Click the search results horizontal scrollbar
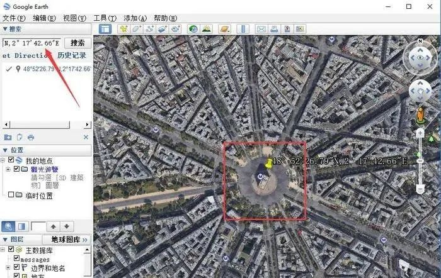Screen dimensions: 441x278 (47, 124)
